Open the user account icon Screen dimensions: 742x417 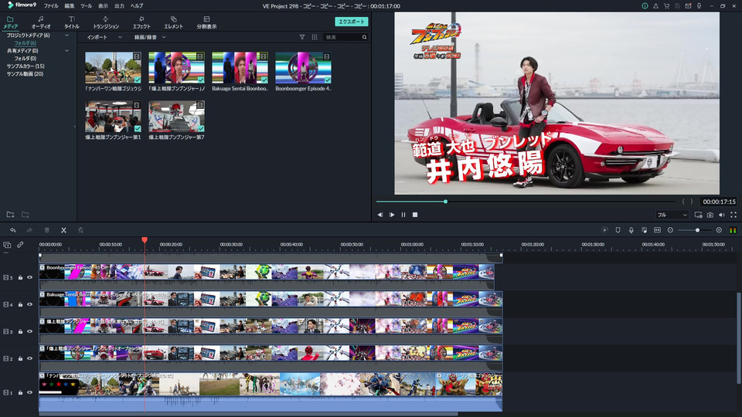point(655,6)
